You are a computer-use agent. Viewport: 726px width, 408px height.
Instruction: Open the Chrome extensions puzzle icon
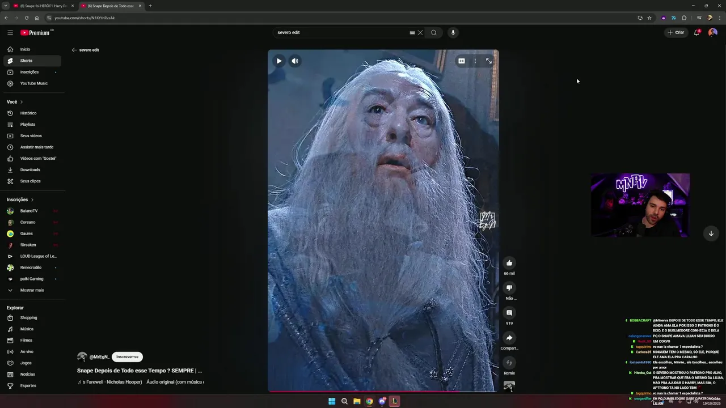click(x=684, y=18)
